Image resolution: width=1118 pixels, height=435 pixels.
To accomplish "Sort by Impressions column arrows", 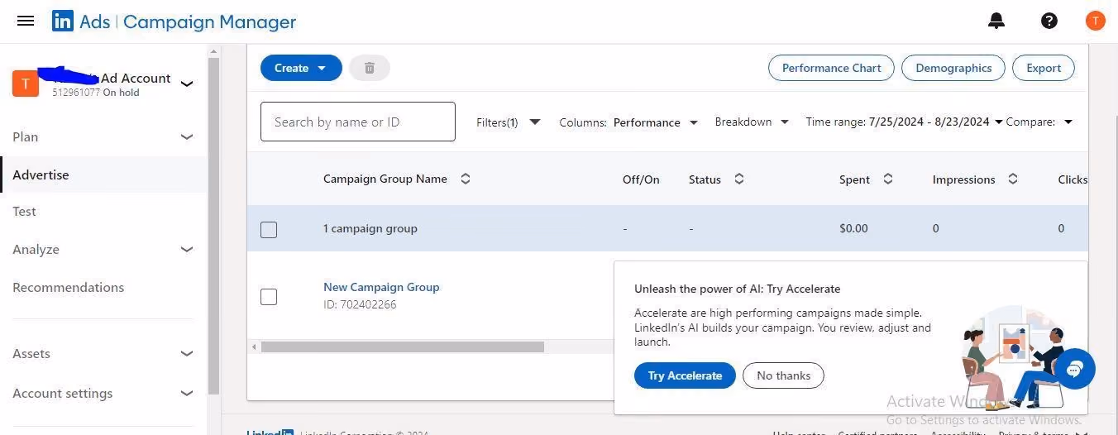I will pyautogui.click(x=1013, y=179).
